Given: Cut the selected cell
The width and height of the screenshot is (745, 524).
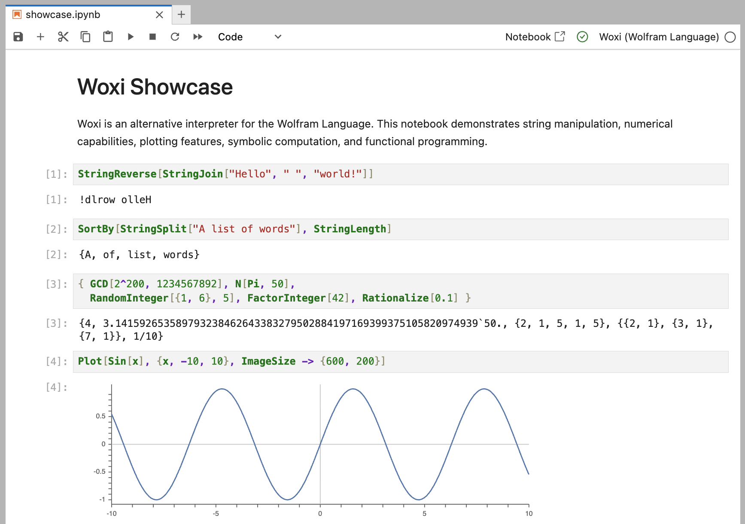Looking at the screenshot, I should click(63, 37).
